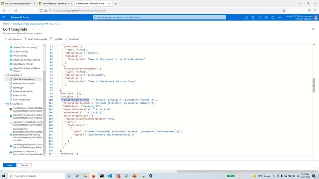Click Quickstart template in the toolbar

36,39
